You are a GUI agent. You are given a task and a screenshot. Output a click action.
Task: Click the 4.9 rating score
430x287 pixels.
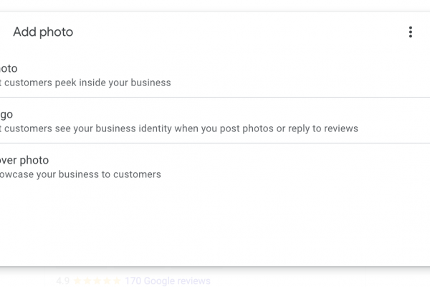[x=62, y=281]
